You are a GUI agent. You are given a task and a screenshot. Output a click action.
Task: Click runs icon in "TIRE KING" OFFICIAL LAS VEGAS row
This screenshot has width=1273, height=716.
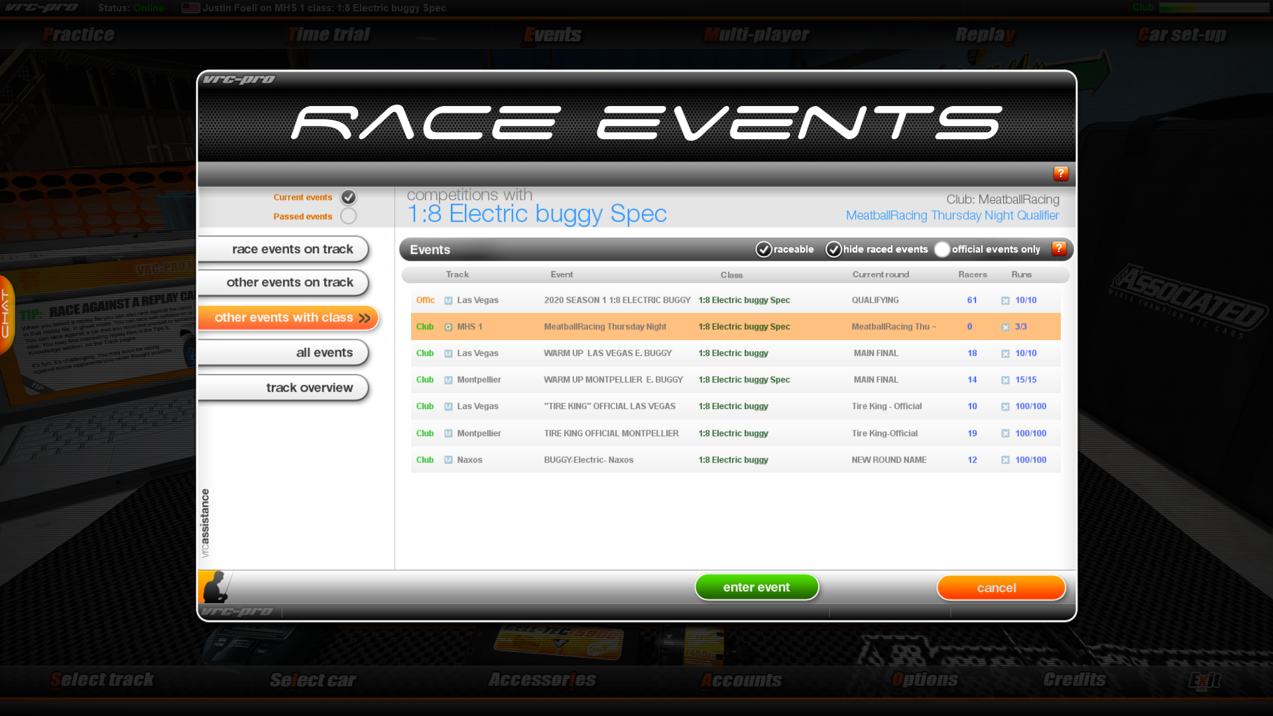pos(1005,406)
